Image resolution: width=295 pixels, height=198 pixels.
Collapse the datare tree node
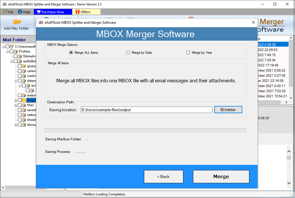click(x=16, y=81)
